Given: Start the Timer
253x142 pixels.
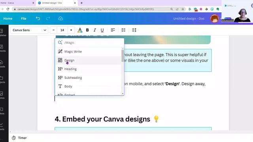Looking at the screenshot, I should pyautogui.click(x=19, y=138).
